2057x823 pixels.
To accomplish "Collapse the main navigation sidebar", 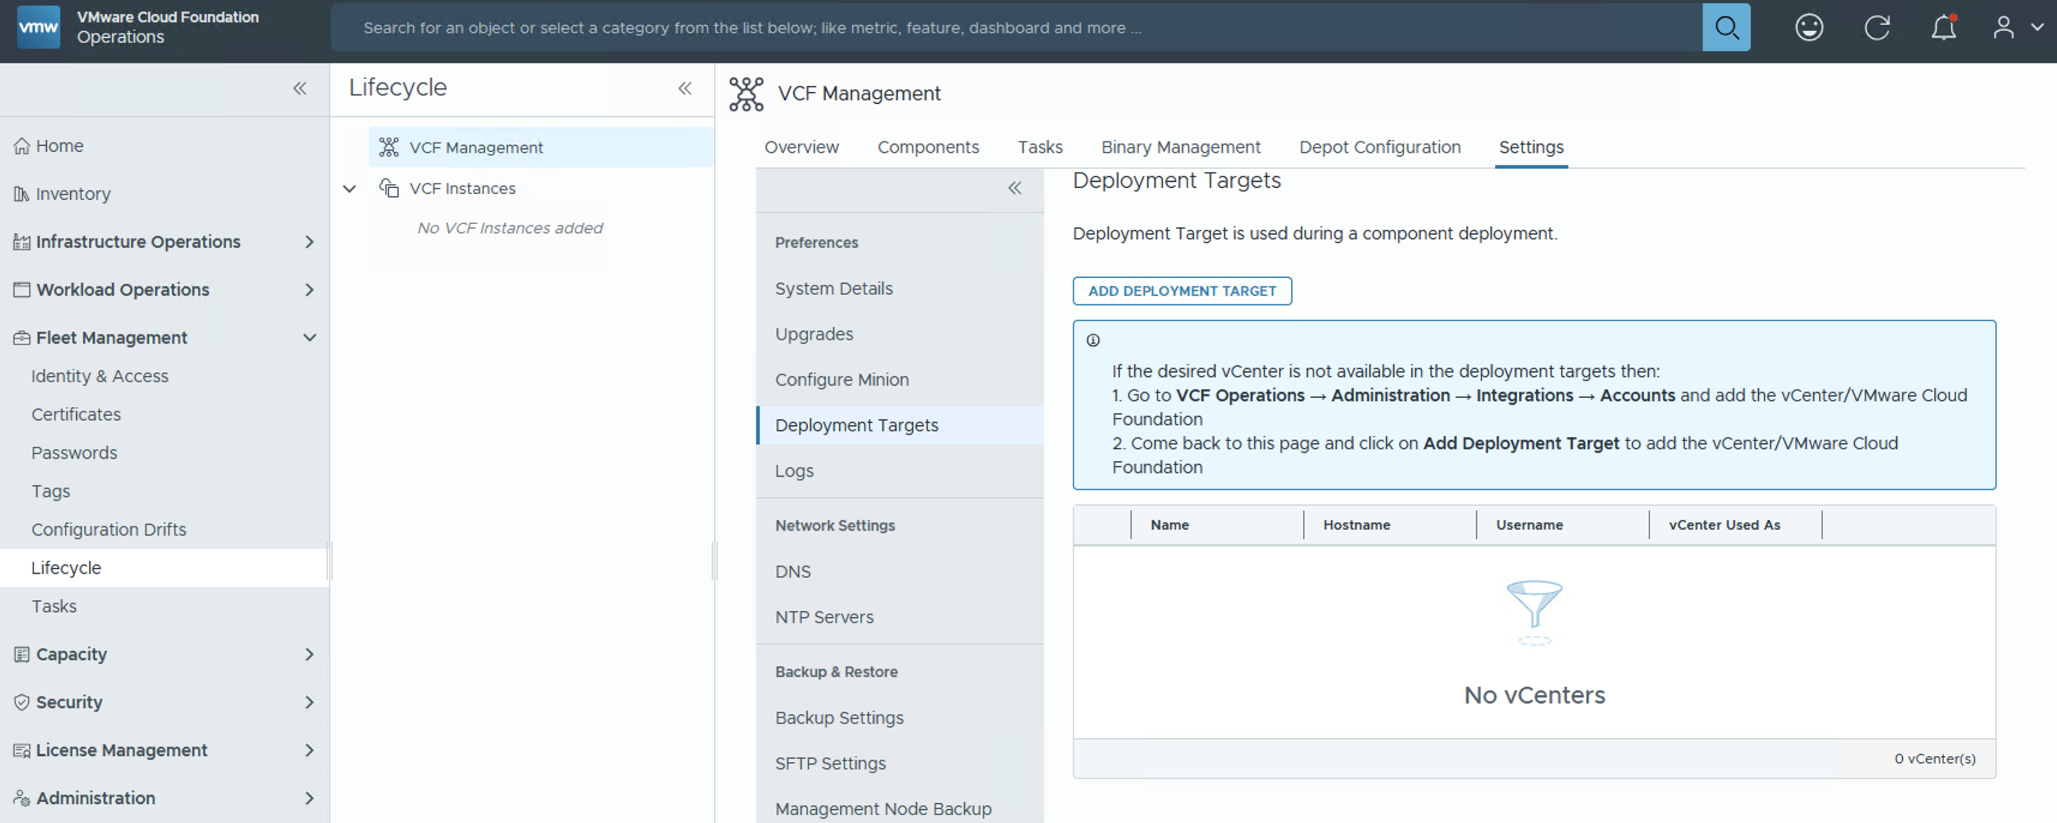I will coord(299,89).
